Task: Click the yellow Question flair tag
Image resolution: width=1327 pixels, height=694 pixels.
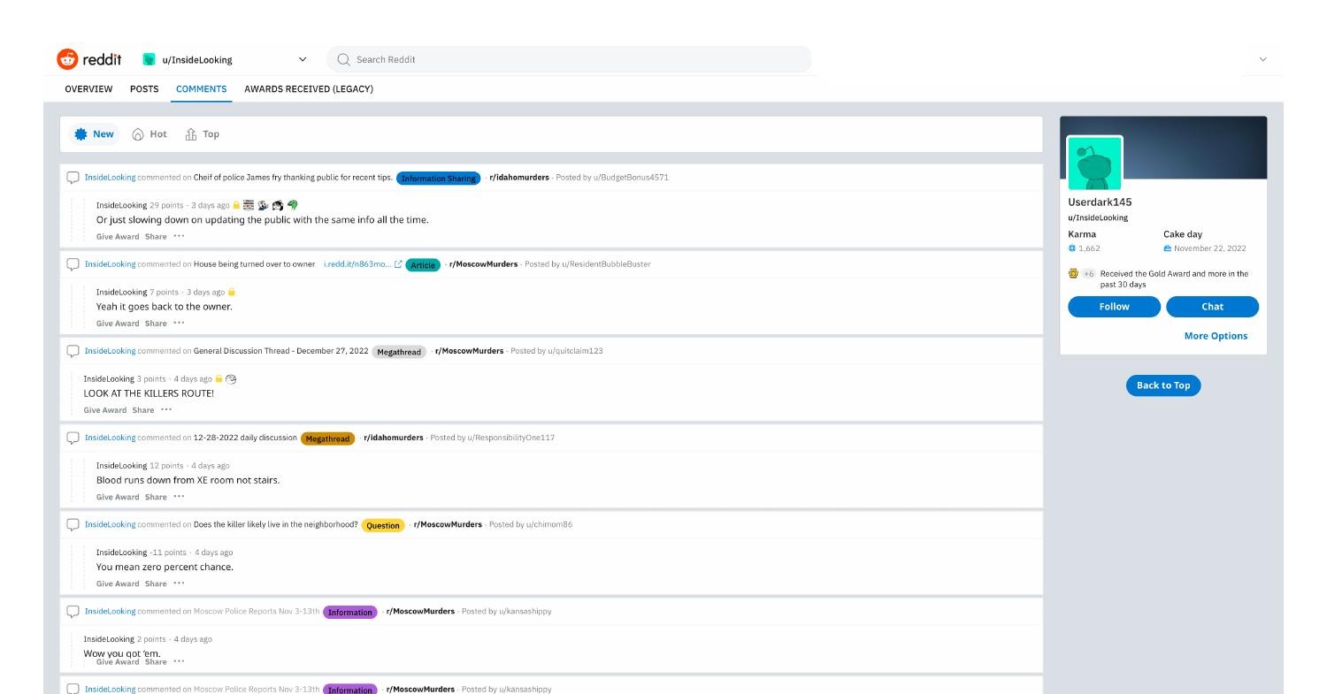Action: click(383, 525)
